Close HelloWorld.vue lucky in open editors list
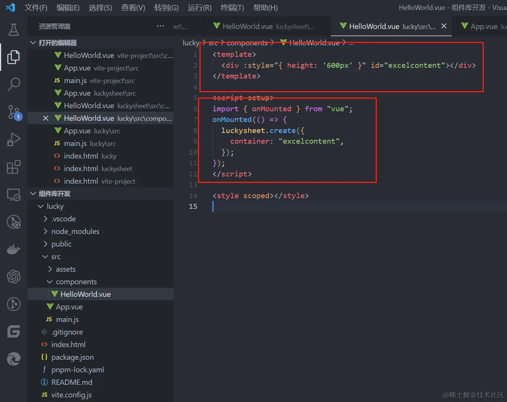This screenshot has width=507, height=402. point(46,118)
